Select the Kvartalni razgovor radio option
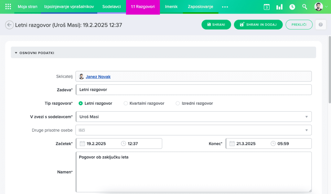Image resolution: width=331 pixels, height=194 pixels. point(126,103)
